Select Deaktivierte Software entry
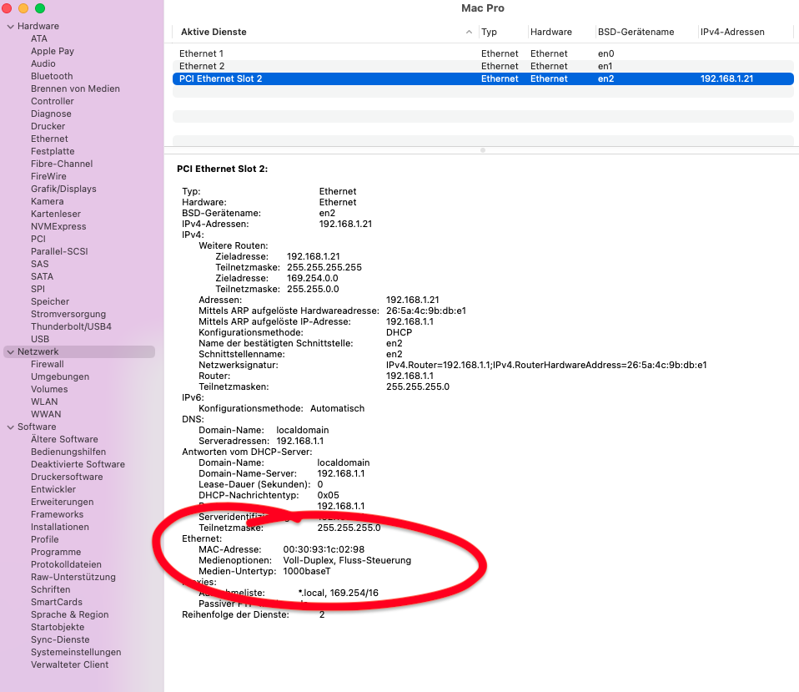Screen dimensions: 799x692 point(78,465)
